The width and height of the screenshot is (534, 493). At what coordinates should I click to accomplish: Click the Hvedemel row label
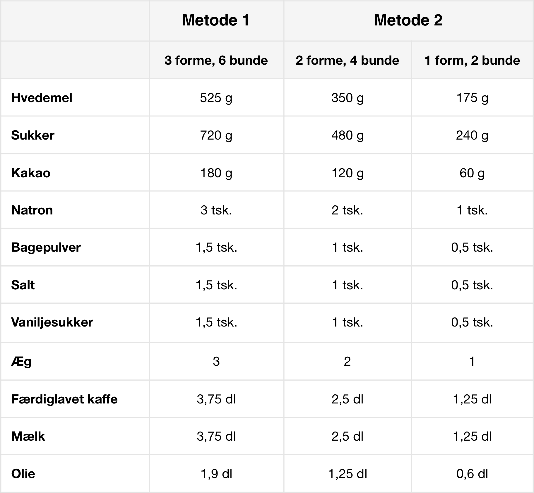click(x=42, y=98)
